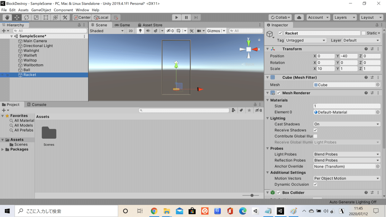Open the Layout dropdown
Screen dimensions: 386x217
pyautogui.click(x=371, y=17)
